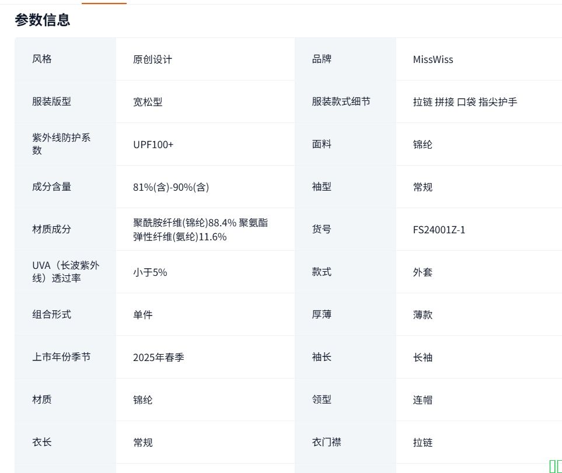Click the orange active tab underline indicator
This screenshot has width=562, height=473.
(104, 3)
